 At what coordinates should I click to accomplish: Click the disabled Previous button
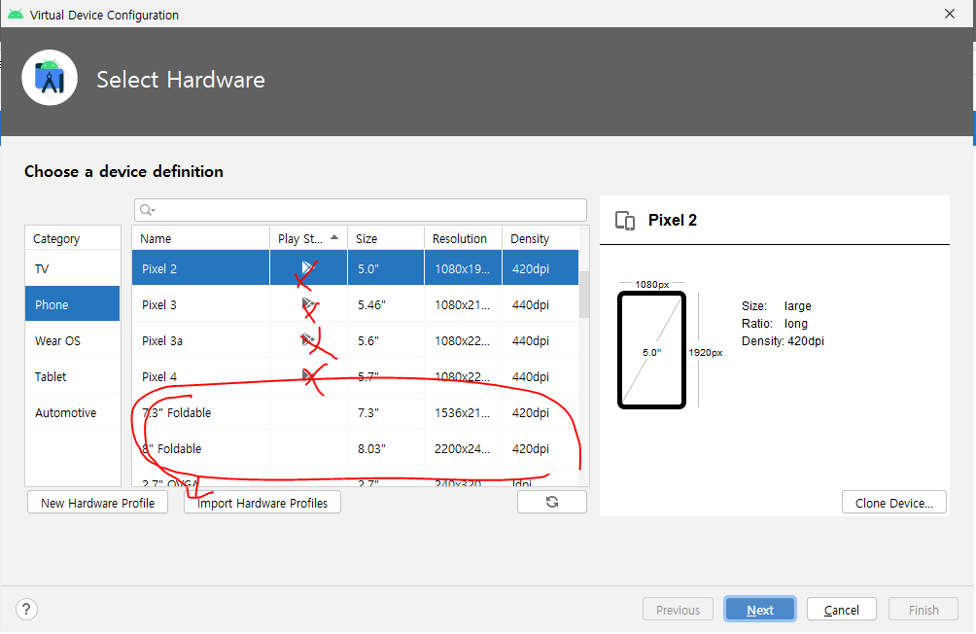click(678, 609)
